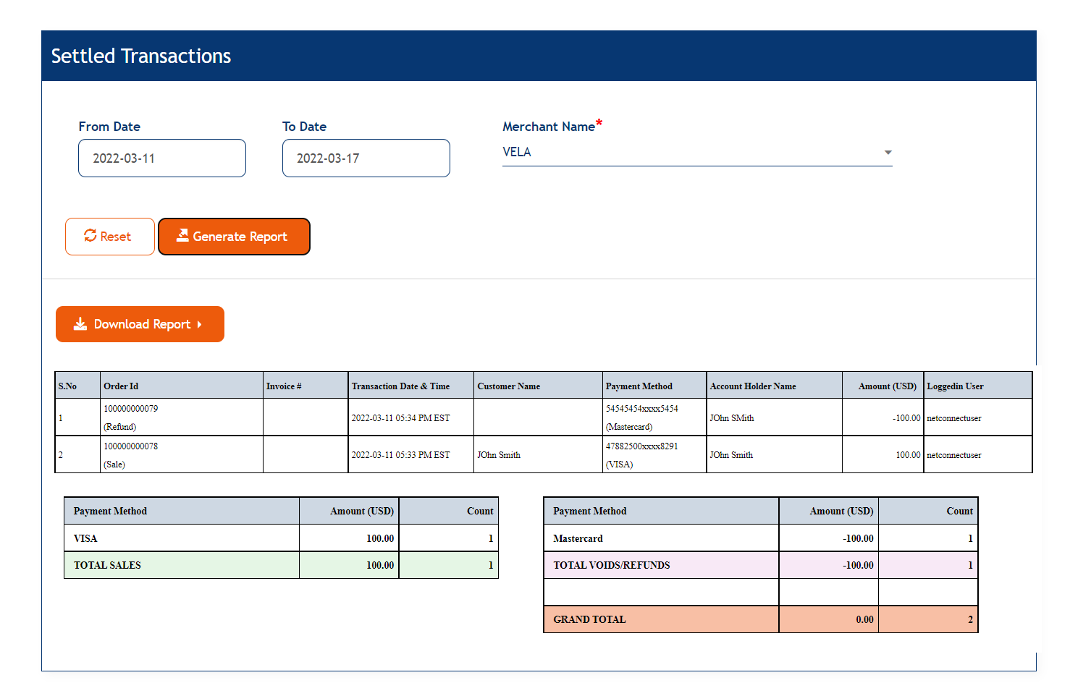Click the Order Id column header
1070x683 pixels.
(121, 386)
